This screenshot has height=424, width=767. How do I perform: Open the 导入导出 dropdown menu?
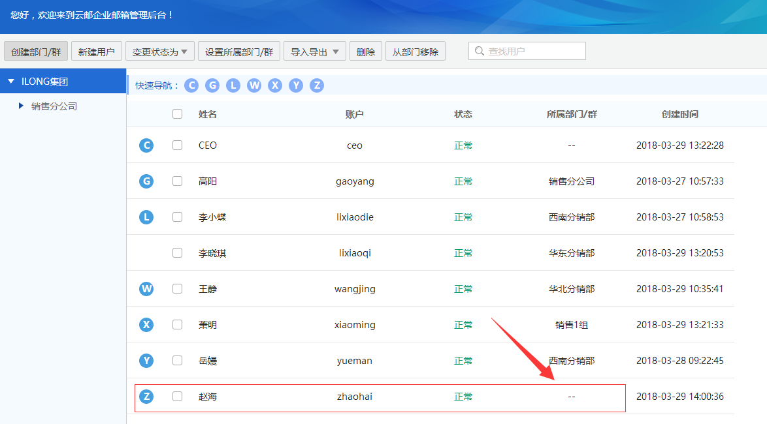click(314, 52)
